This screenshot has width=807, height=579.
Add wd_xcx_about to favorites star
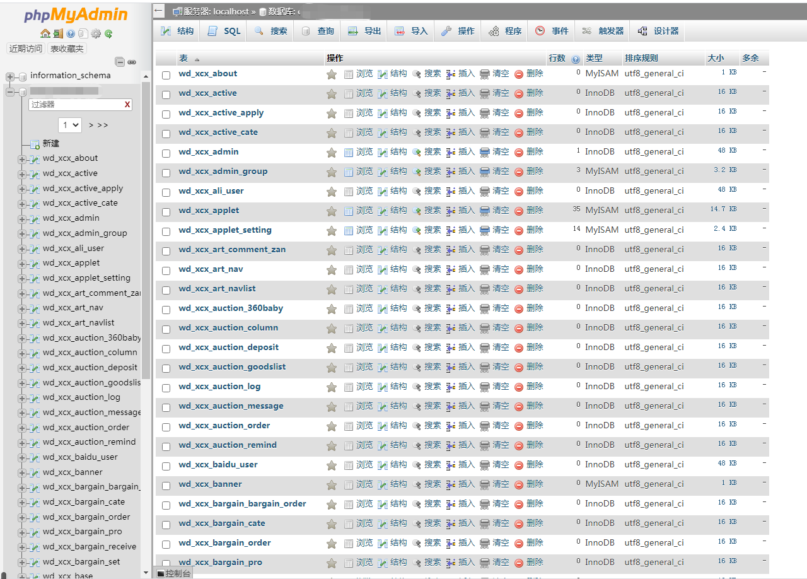pos(332,74)
